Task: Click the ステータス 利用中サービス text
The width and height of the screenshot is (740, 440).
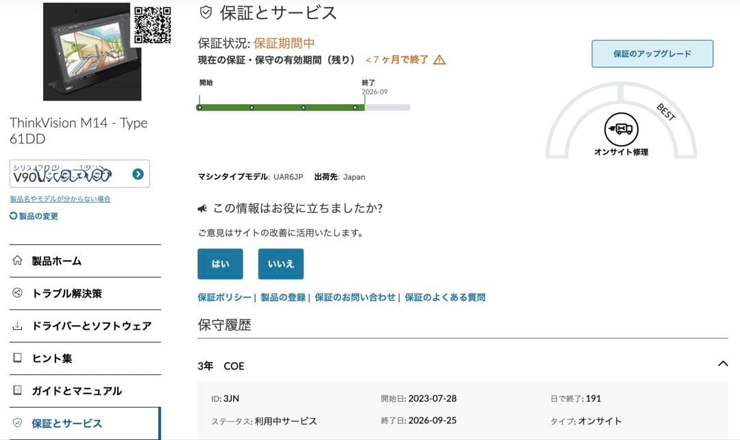Action: tap(264, 421)
